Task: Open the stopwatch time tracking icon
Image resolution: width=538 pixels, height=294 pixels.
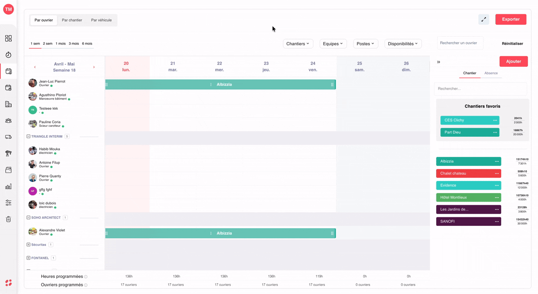Action: pos(9,55)
